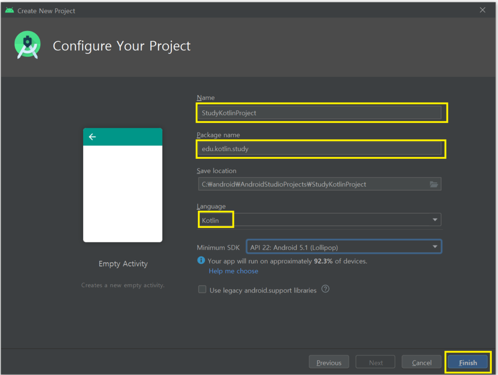Click the Configure Your Project heading
This screenshot has width=498, height=375.
pos(122,46)
